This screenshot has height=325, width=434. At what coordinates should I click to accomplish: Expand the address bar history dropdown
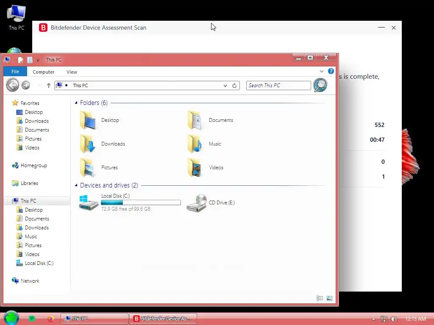coord(225,85)
